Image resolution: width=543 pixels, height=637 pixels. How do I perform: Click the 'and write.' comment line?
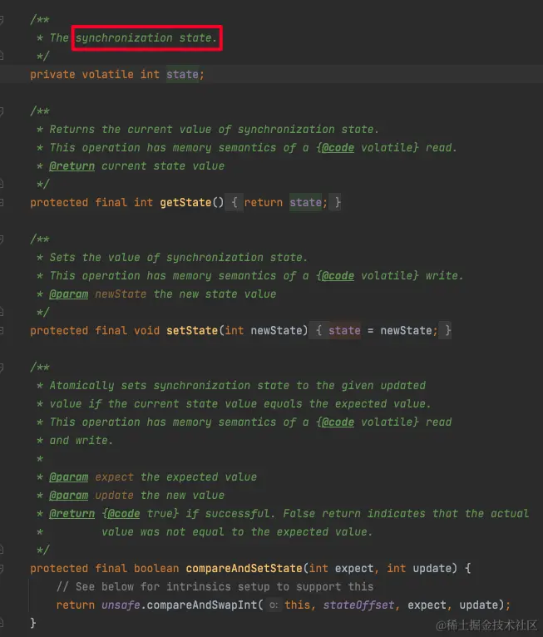81,441
